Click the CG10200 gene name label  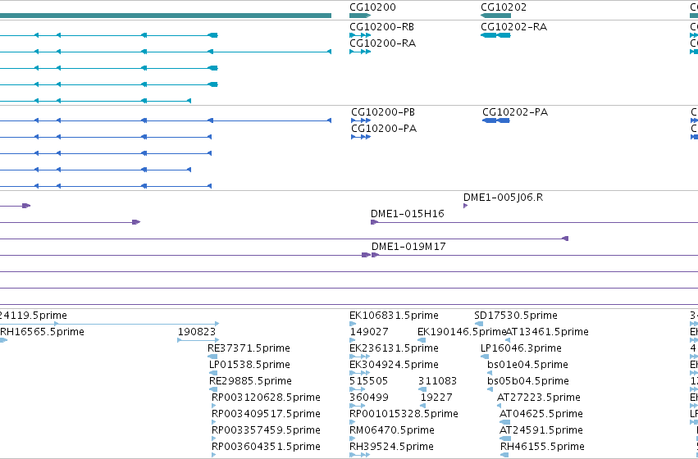pyautogui.click(x=372, y=7)
